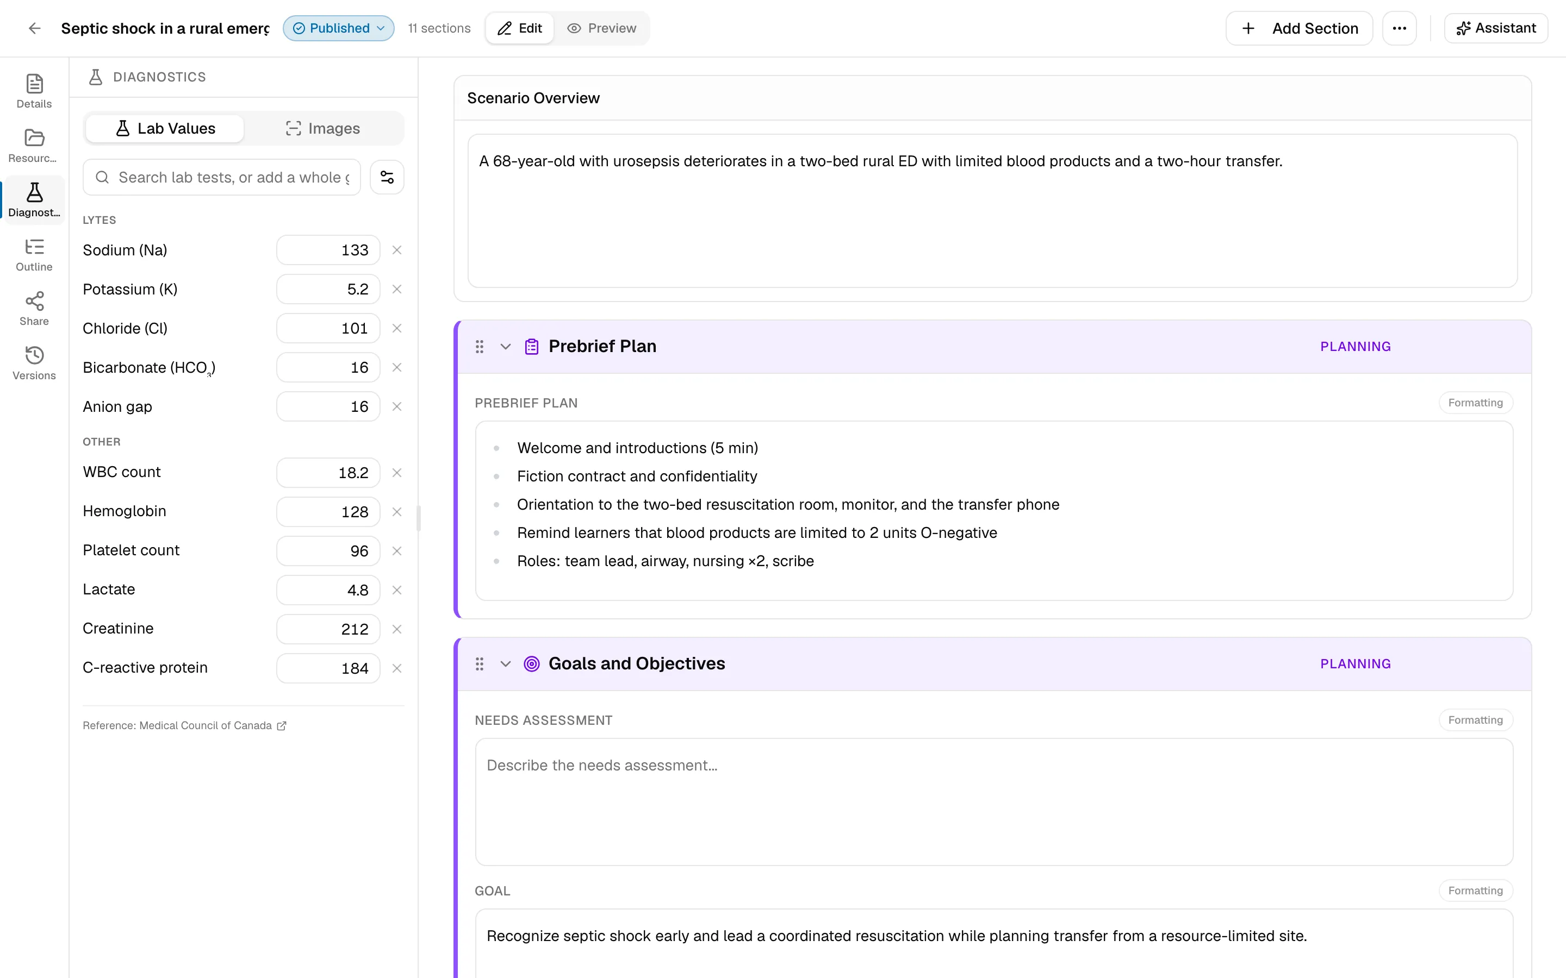This screenshot has height=978, width=1566.
Task: Select the Lab Values tab
Action: [165, 128]
